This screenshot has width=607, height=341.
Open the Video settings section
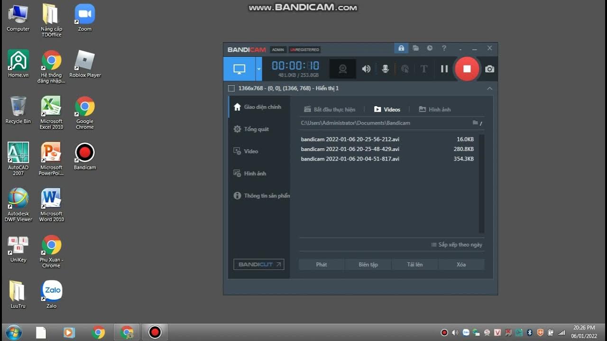[259, 151]
